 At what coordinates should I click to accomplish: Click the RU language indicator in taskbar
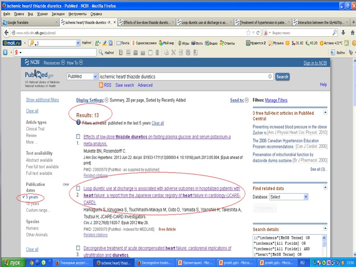(x=302, y=263)
